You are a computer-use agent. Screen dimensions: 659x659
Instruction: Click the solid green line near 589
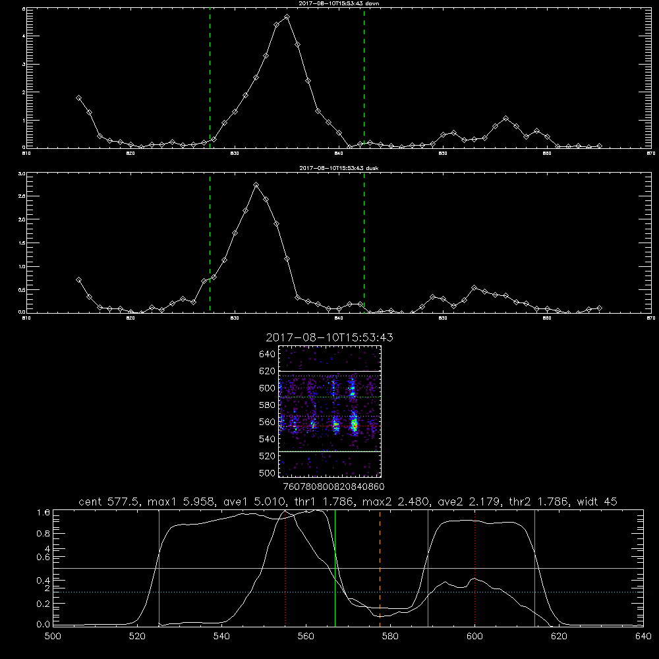click(428, 567)
